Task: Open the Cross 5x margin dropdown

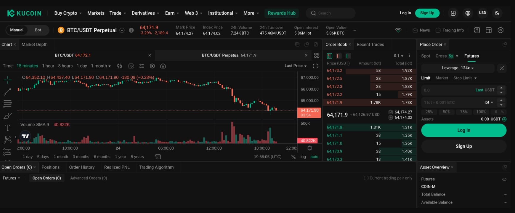Action: pos(447,56)
